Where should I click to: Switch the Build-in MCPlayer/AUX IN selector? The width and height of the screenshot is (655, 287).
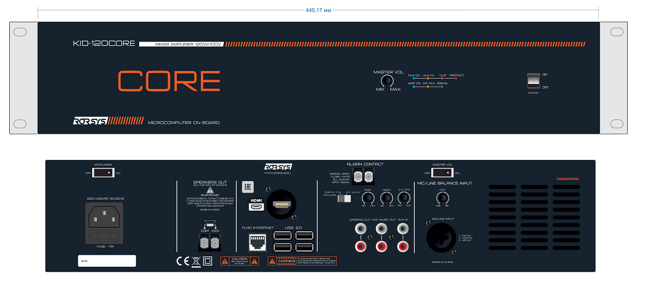(343, 198)
